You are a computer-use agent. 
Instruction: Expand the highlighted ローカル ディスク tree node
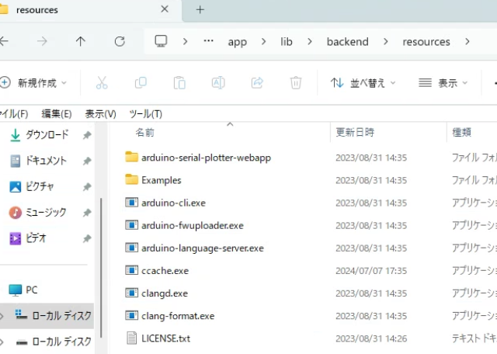pos(2,316)
